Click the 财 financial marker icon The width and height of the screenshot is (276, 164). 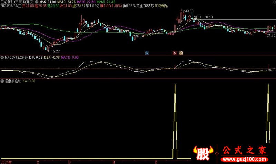(x=147, y=53)
